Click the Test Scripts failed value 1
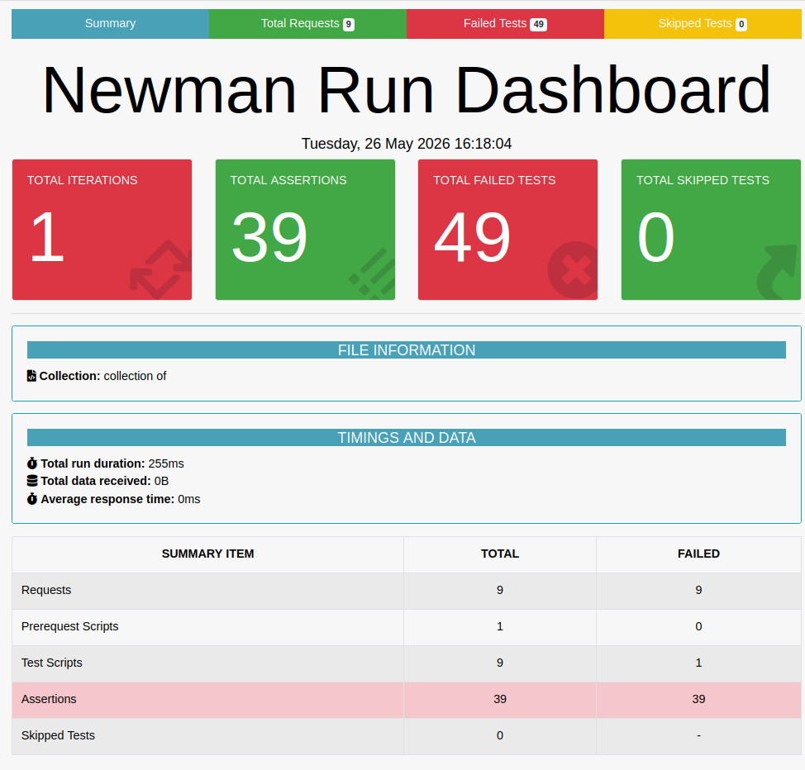 click(698, 663)
